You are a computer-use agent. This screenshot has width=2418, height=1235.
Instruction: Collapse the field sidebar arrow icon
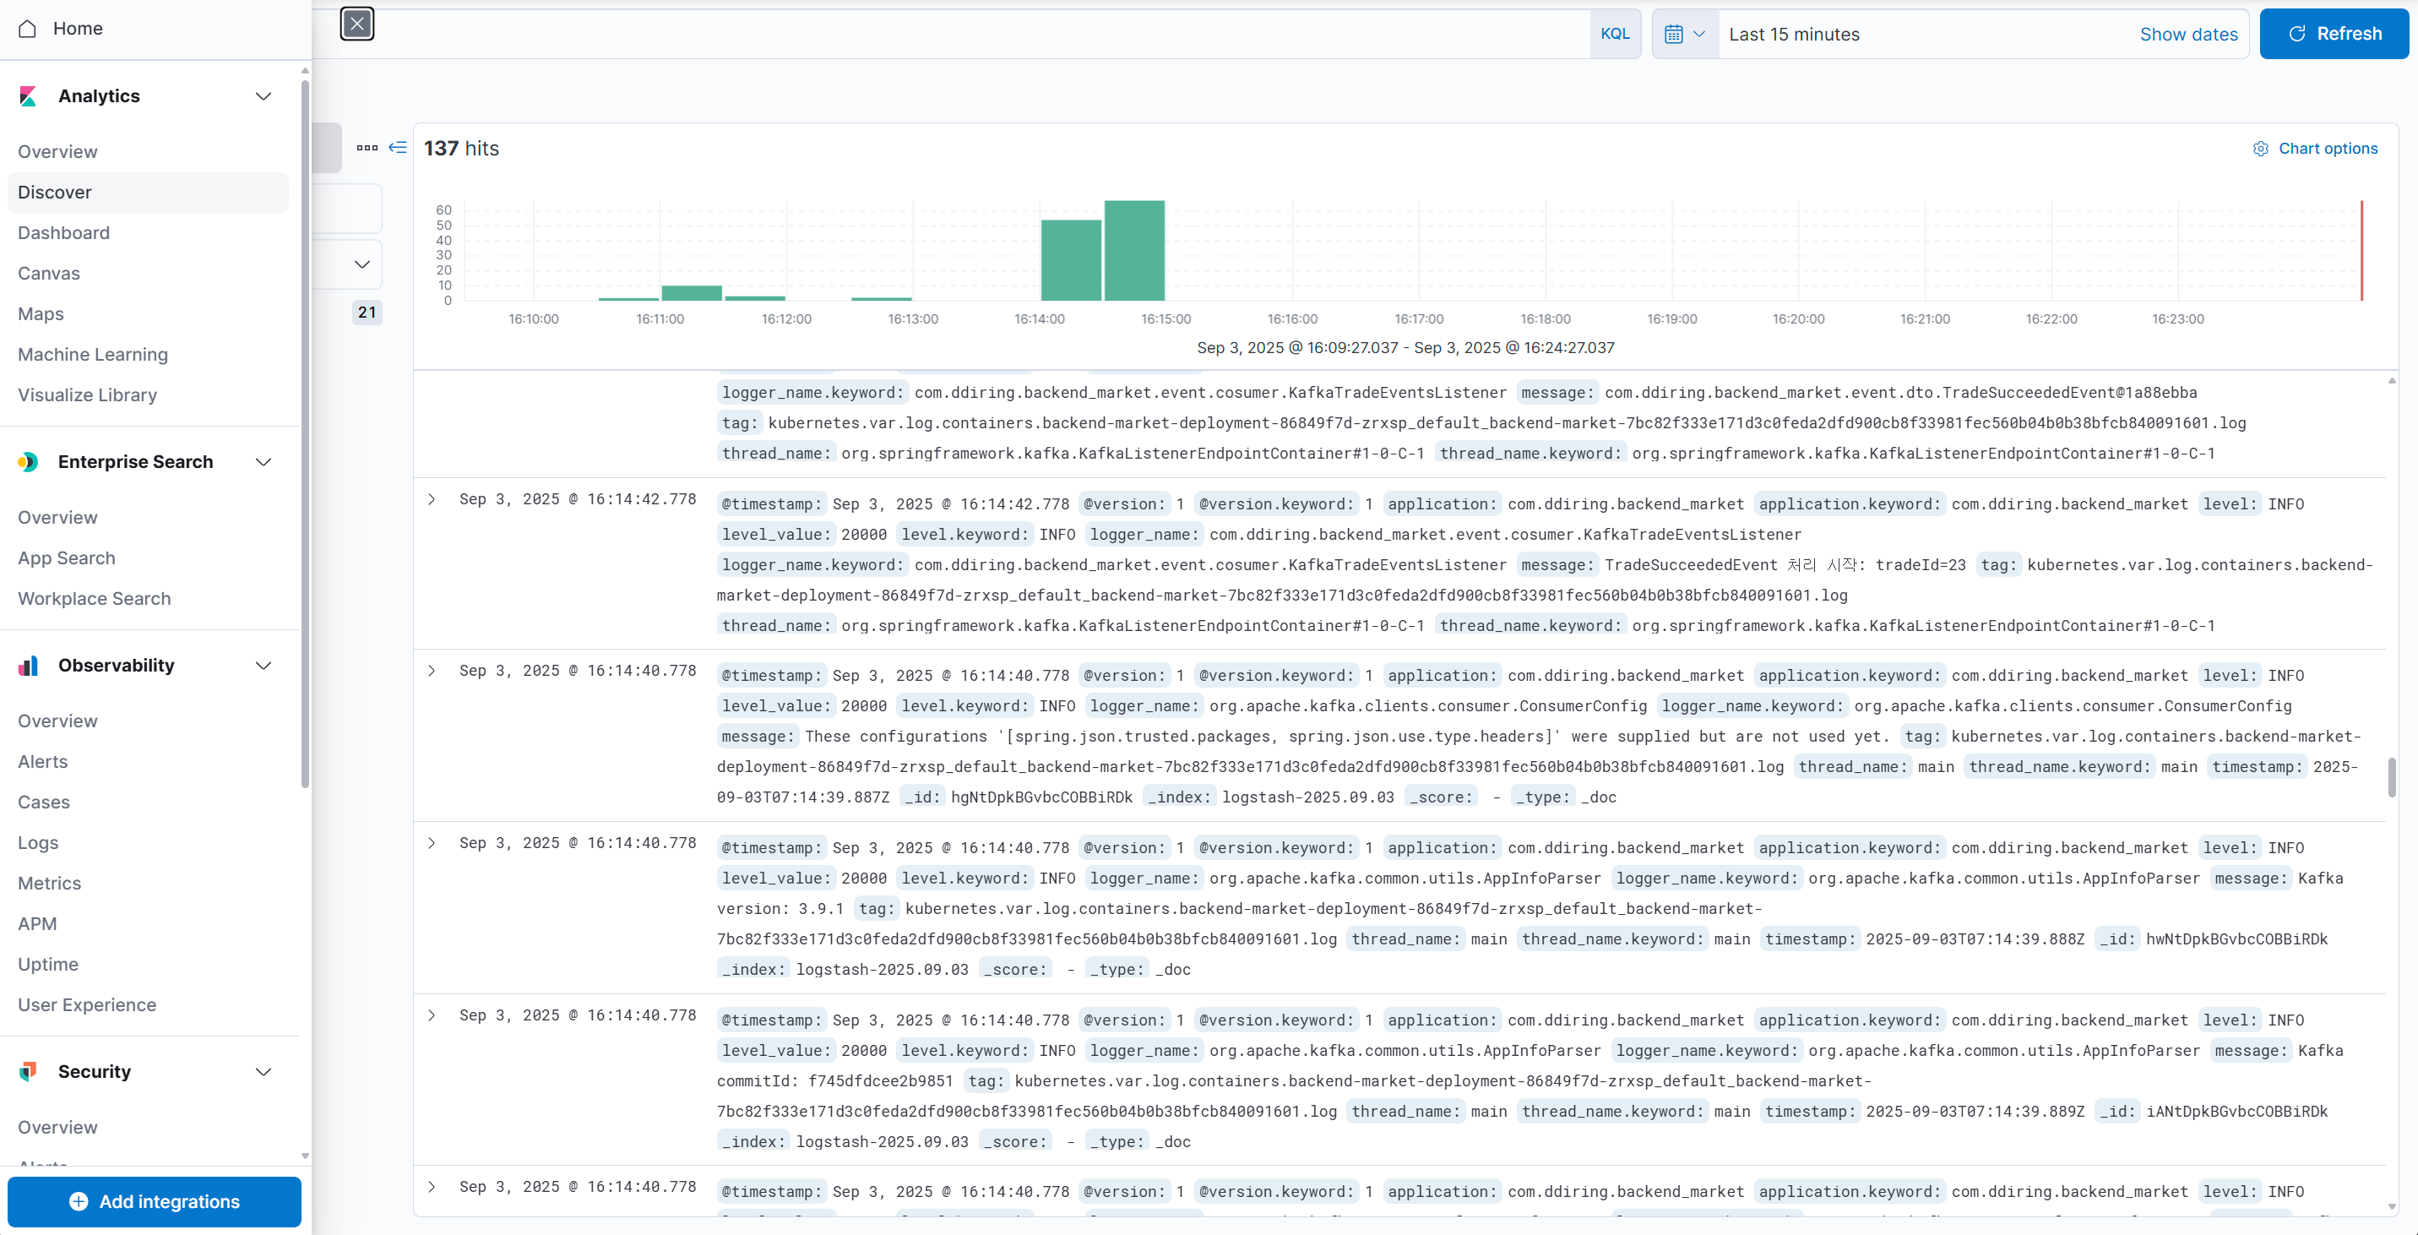(x=398, y=149)
